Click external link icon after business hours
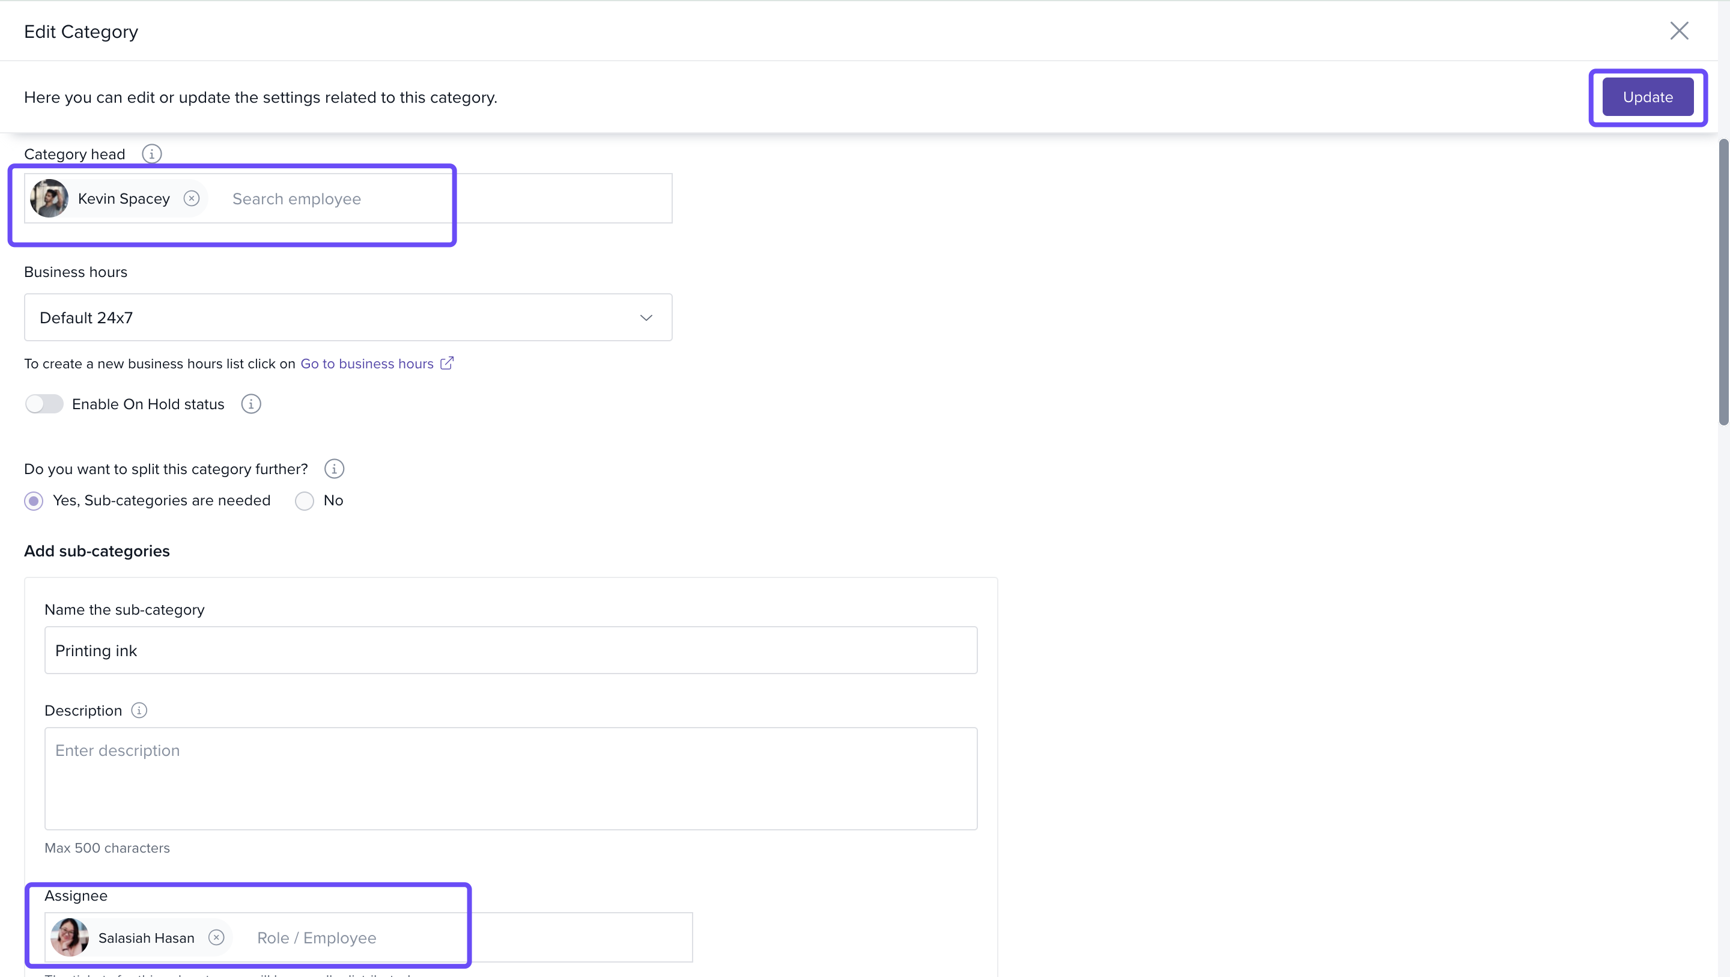The image size is (1730, 977). click(x=446, y=363)
